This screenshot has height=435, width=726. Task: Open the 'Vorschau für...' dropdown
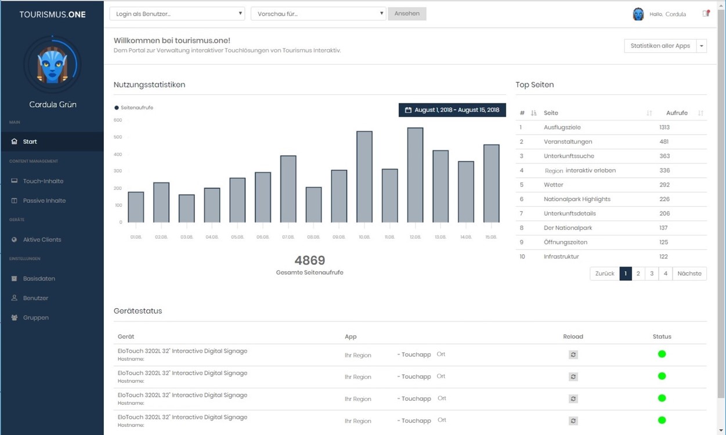(318, 14)
